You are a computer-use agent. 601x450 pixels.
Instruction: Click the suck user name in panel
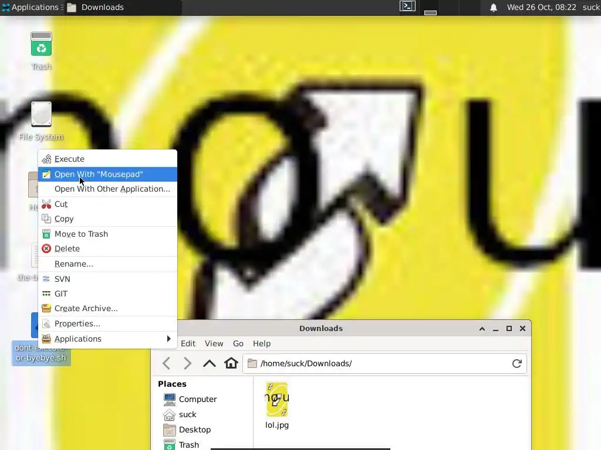point(592,7)
